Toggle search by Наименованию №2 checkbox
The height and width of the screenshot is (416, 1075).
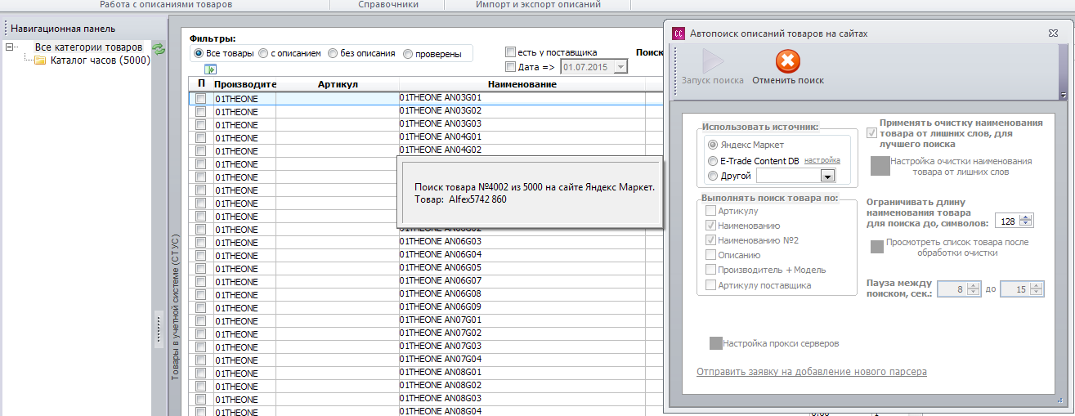[711, 240]
